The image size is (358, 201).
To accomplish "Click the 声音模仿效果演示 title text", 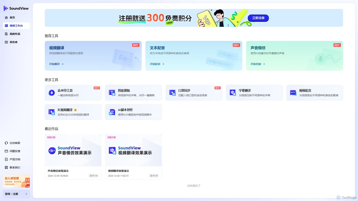I will pyautogui.click(x=58, y=171).
